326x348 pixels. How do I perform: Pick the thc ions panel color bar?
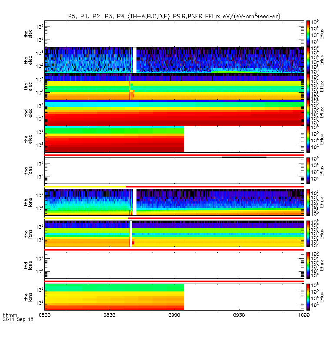308,234
